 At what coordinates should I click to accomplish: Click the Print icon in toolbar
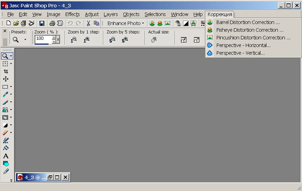[52, 23]
